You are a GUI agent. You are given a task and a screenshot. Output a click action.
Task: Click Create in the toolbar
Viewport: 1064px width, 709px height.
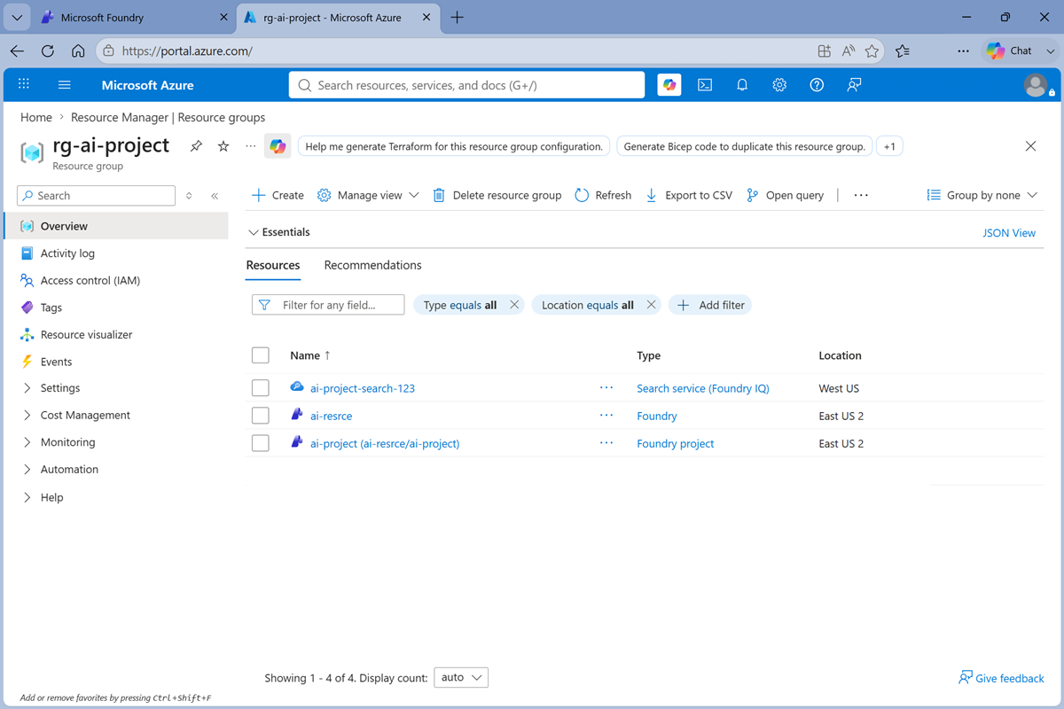pos(278,195)
